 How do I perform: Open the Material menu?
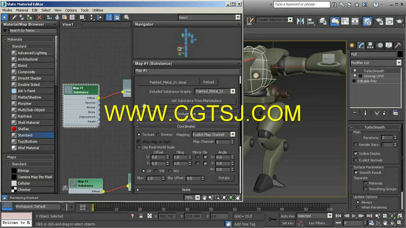[22, 10]
